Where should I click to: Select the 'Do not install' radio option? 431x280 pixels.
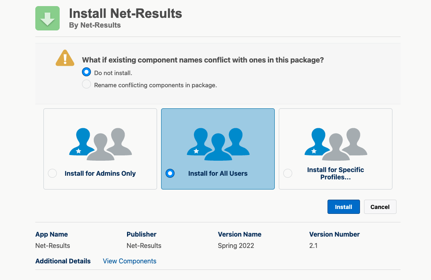point(86,72)
